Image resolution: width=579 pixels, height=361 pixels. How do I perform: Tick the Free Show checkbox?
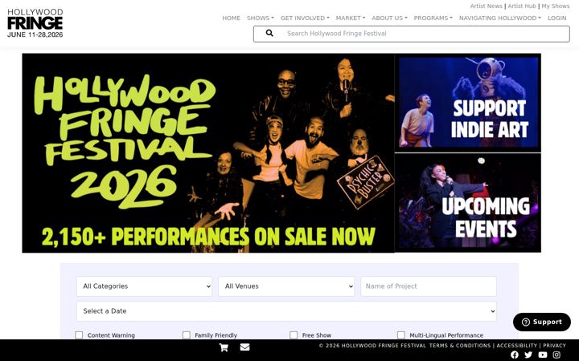point(294,335)
